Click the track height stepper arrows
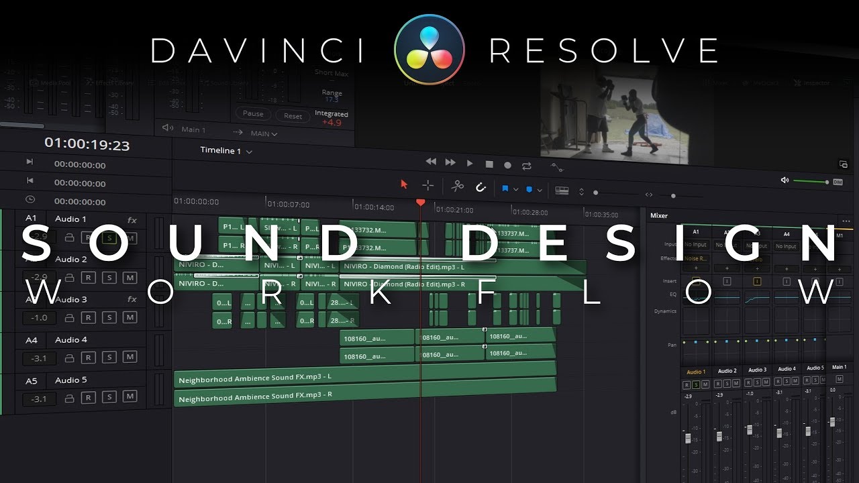 [581, 192]
